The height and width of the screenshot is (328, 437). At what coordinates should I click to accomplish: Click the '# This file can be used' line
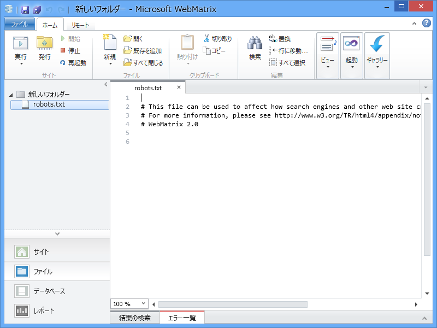(x=281, y=107)
